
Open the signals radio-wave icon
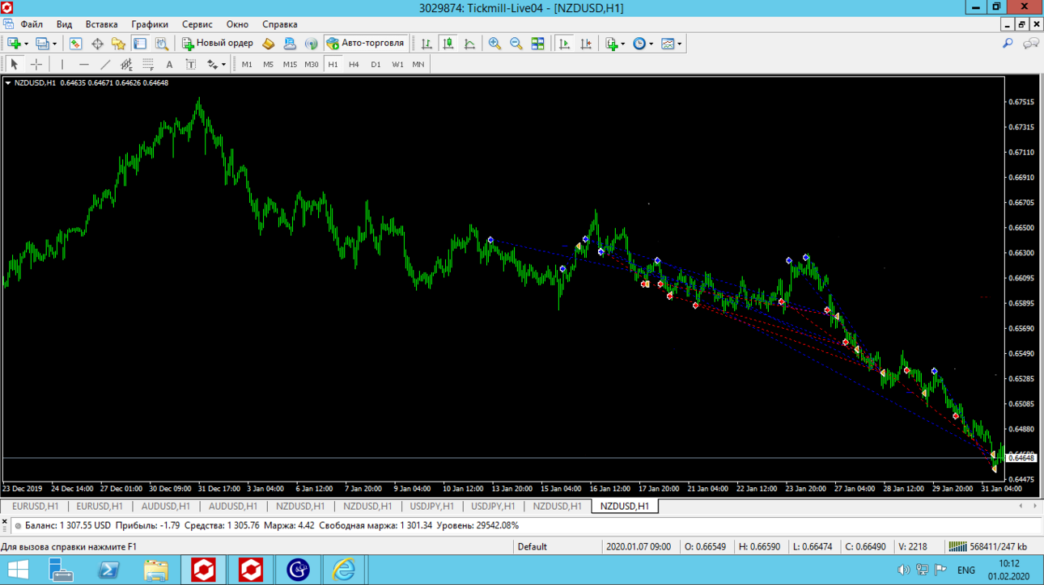(312, 44)
